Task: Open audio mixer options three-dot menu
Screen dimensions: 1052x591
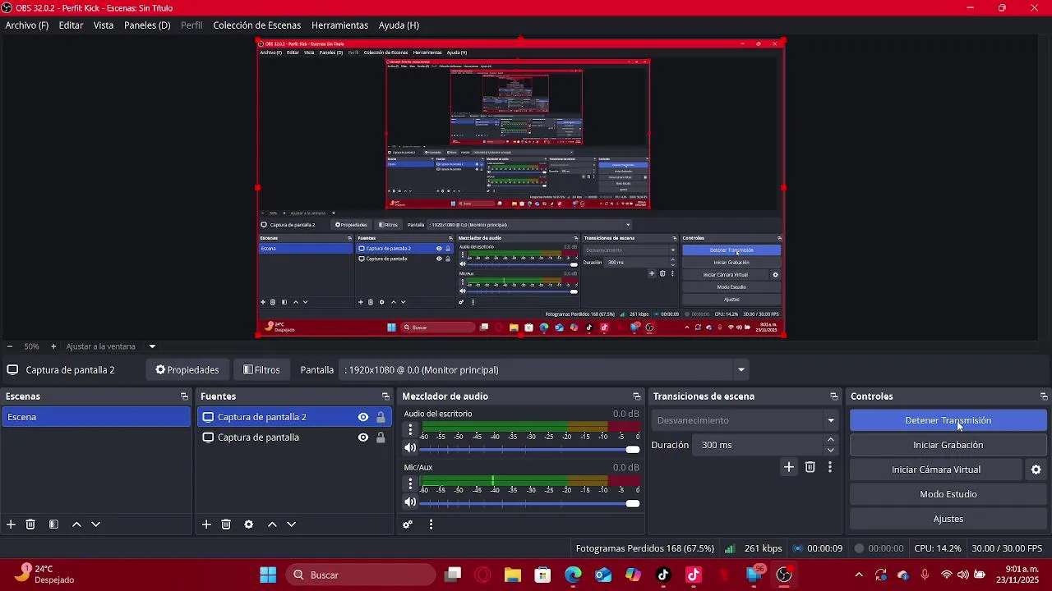Action: pos(431,525)
